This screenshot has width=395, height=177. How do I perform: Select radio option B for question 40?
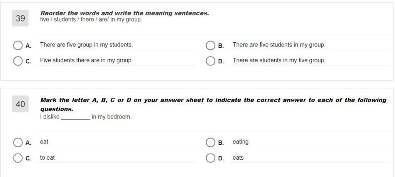coord(210,142)
